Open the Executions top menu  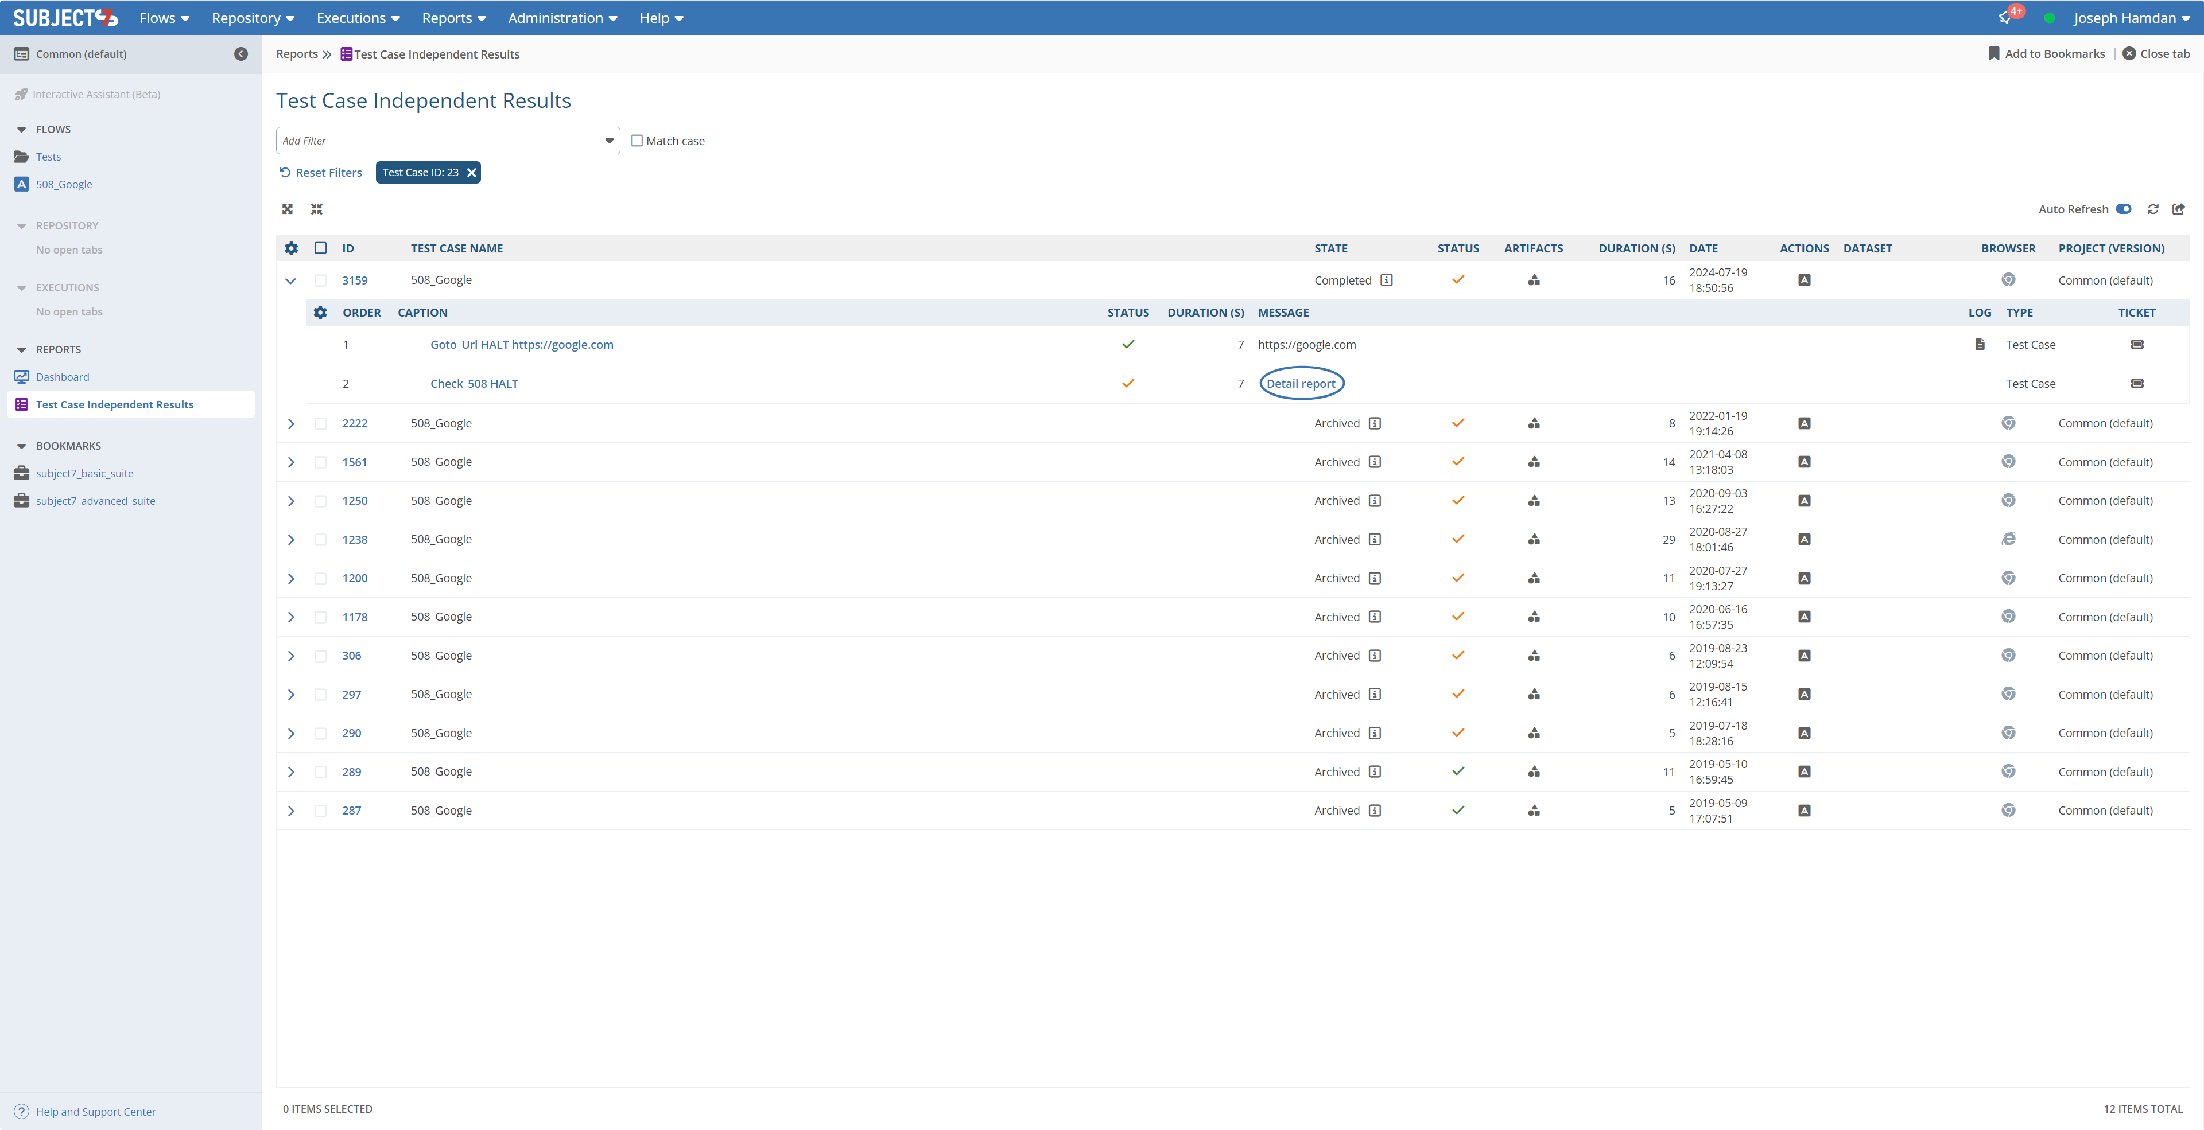(358, 18)
